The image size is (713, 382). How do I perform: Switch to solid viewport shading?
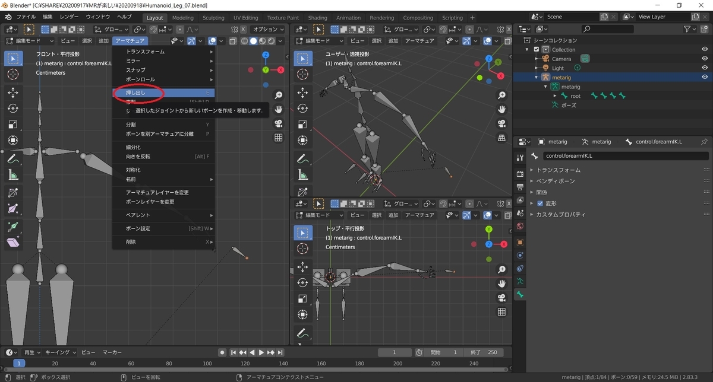click(x=253, y=41)
